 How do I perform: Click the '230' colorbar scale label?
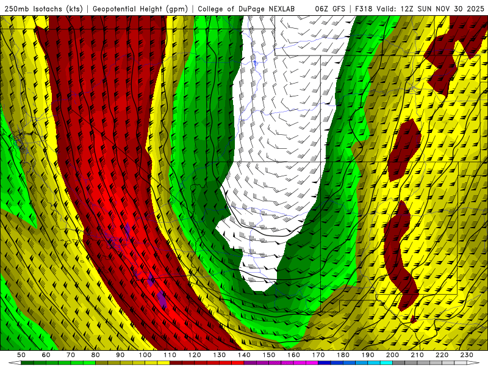pyautogui.click(x=467, y=355)
